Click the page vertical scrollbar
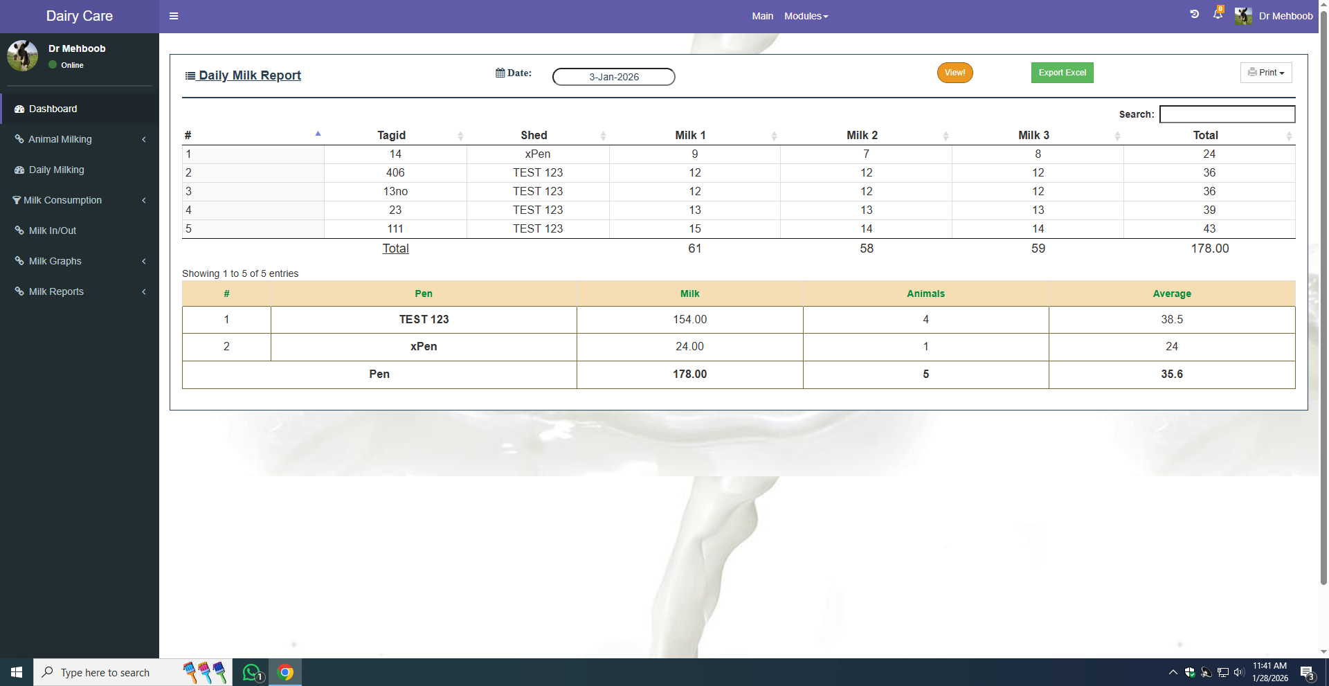This screenshot has width=1329, height=686. [x=1323, y=277]
